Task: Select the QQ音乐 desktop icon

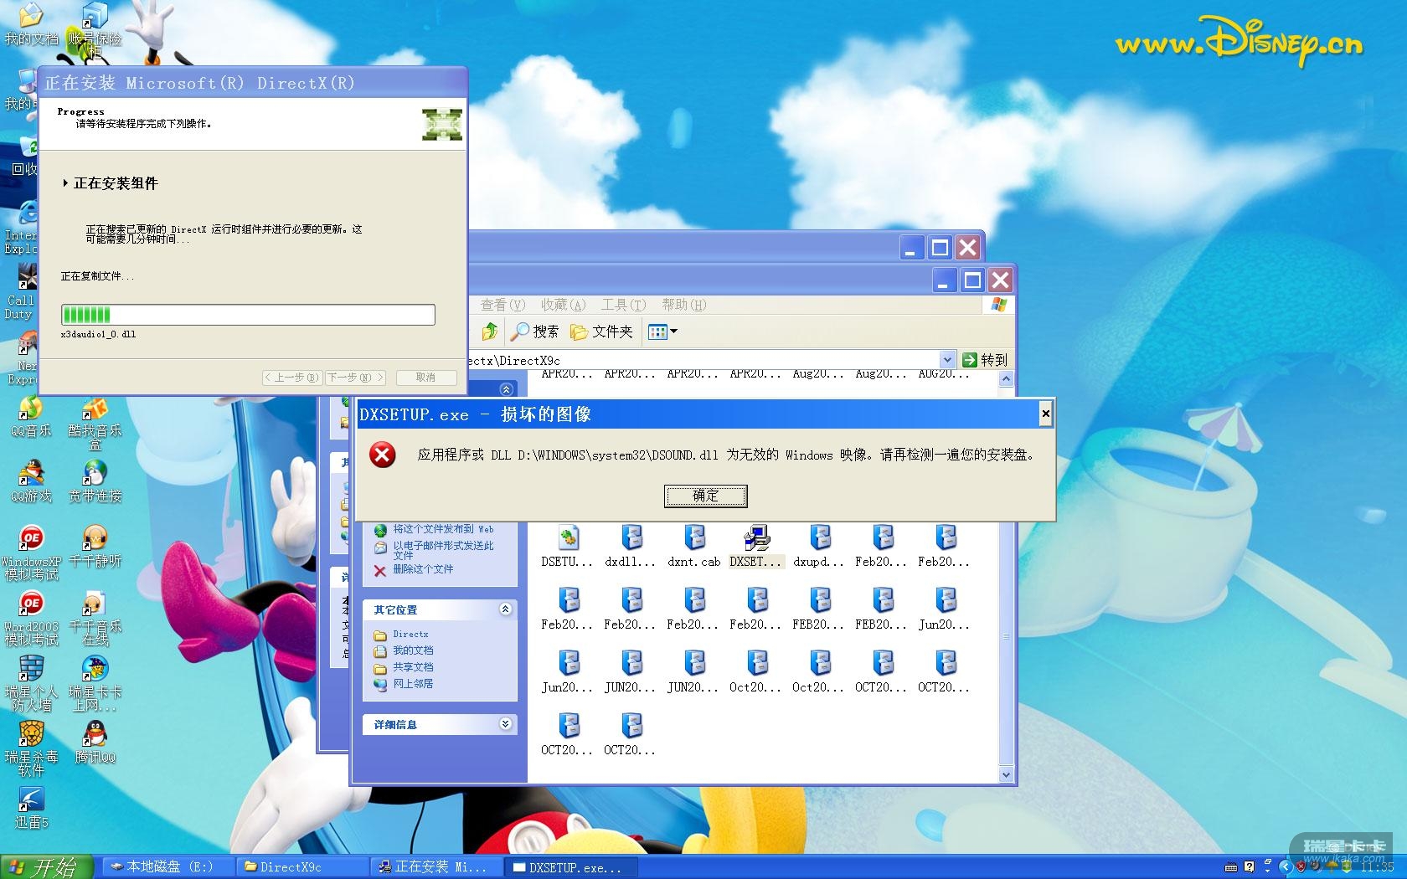Action: click(x=31, y=417)
